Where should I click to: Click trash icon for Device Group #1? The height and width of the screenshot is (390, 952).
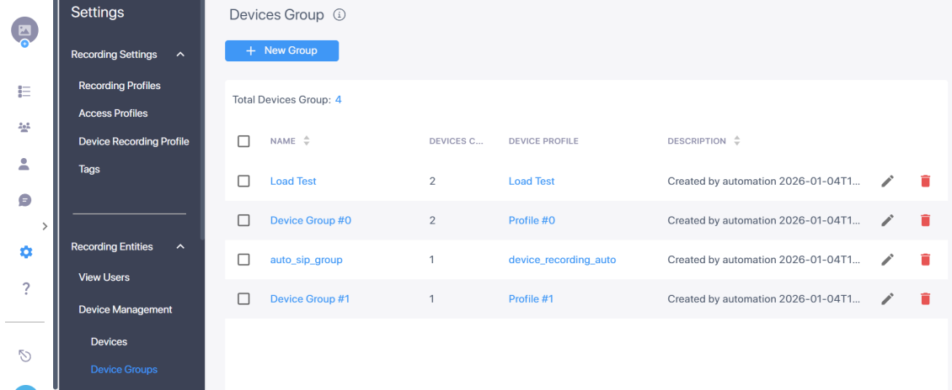tap(925, 299)
